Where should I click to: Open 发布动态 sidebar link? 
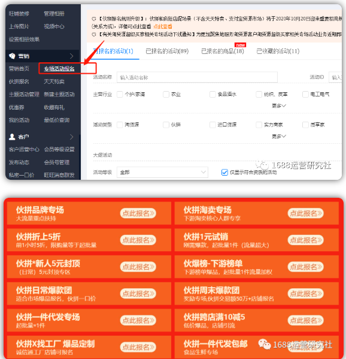pos(19,162)
